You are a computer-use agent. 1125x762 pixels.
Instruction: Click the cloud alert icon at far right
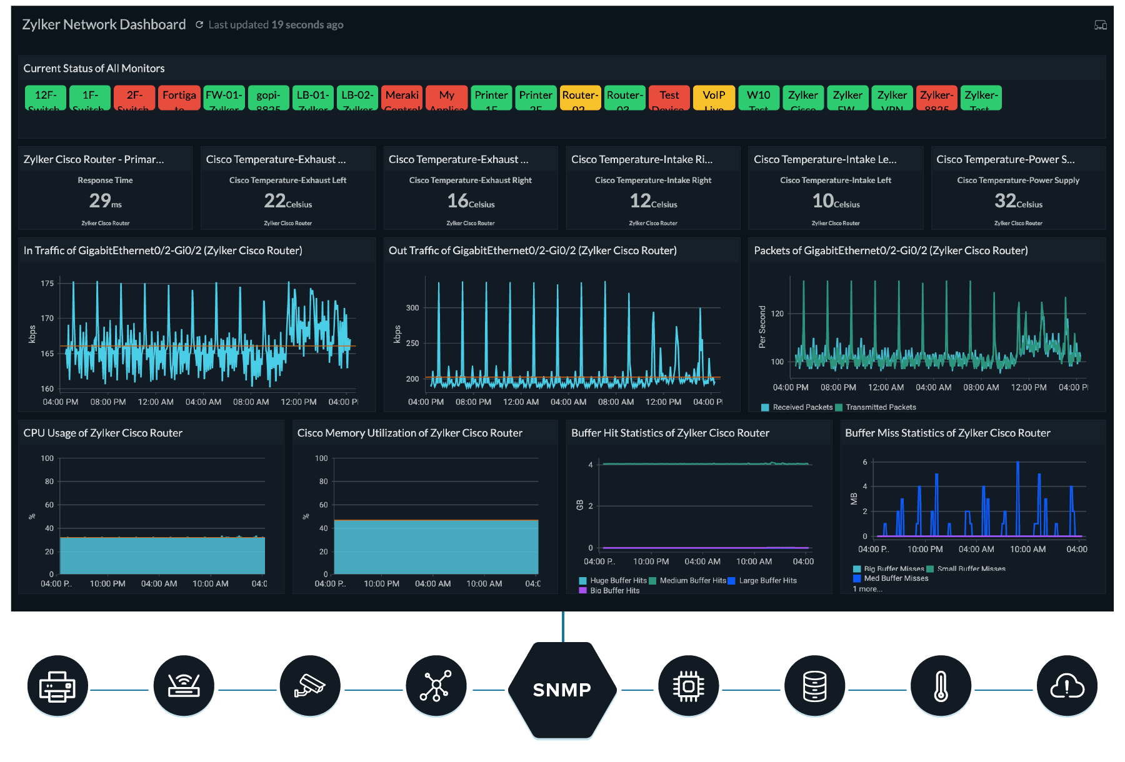click(1067, 685)
